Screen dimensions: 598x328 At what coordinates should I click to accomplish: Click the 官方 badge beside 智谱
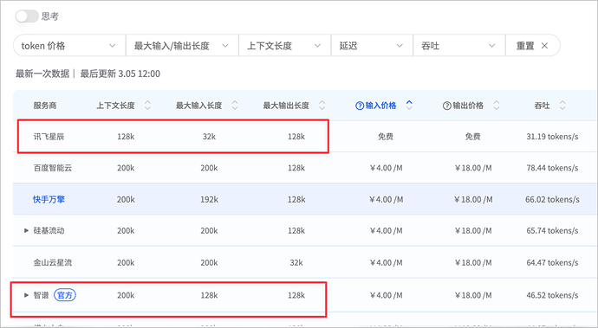click(65, 295)
